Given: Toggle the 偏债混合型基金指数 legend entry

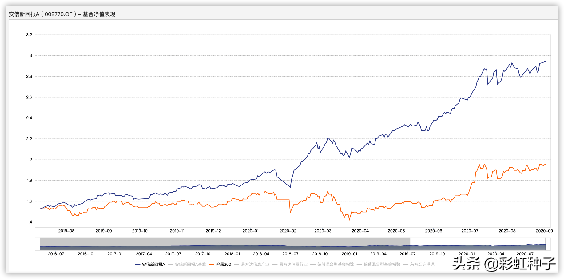Looking at the screenshot, I should point(382,265).
